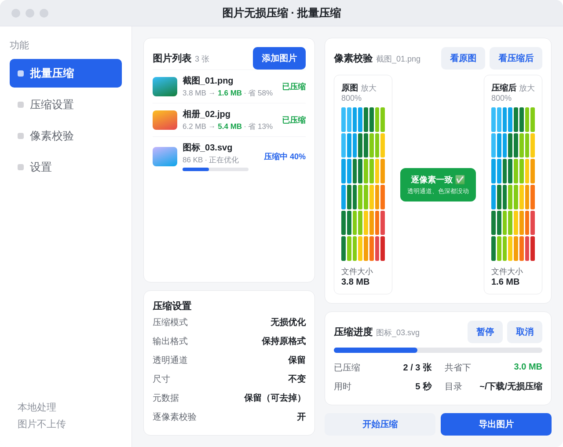Go to 压缩设置 in the sidebar

point(66,104)
